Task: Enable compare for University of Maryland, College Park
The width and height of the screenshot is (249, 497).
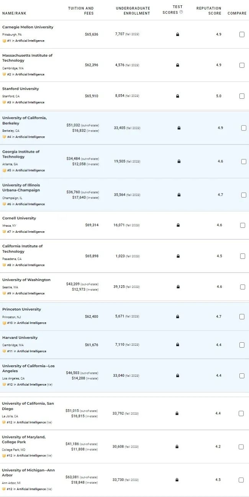Action: pos(241,447)
